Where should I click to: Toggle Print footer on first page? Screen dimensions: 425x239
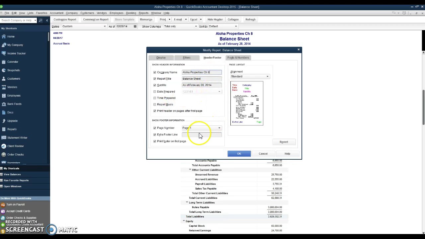(155, 141)
